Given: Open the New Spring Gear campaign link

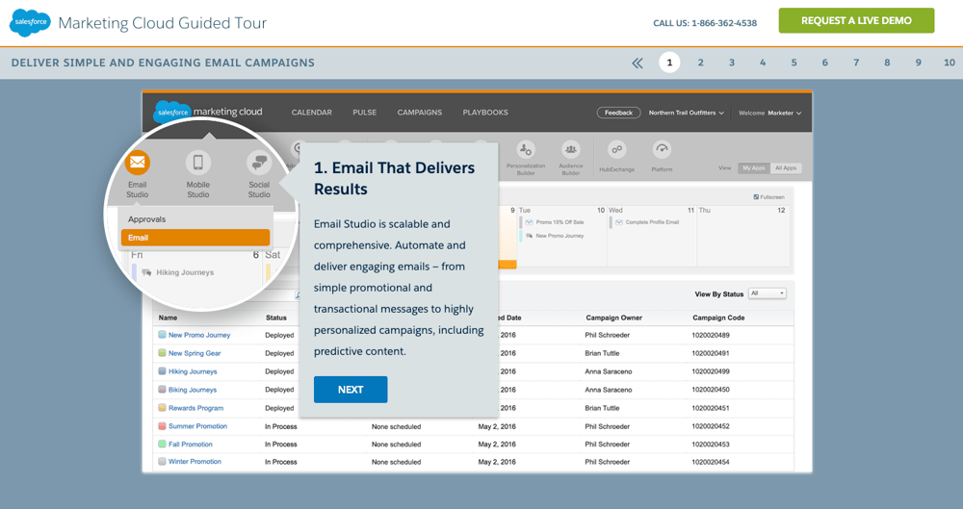Looking at the screenshot, I should point(195,353).
